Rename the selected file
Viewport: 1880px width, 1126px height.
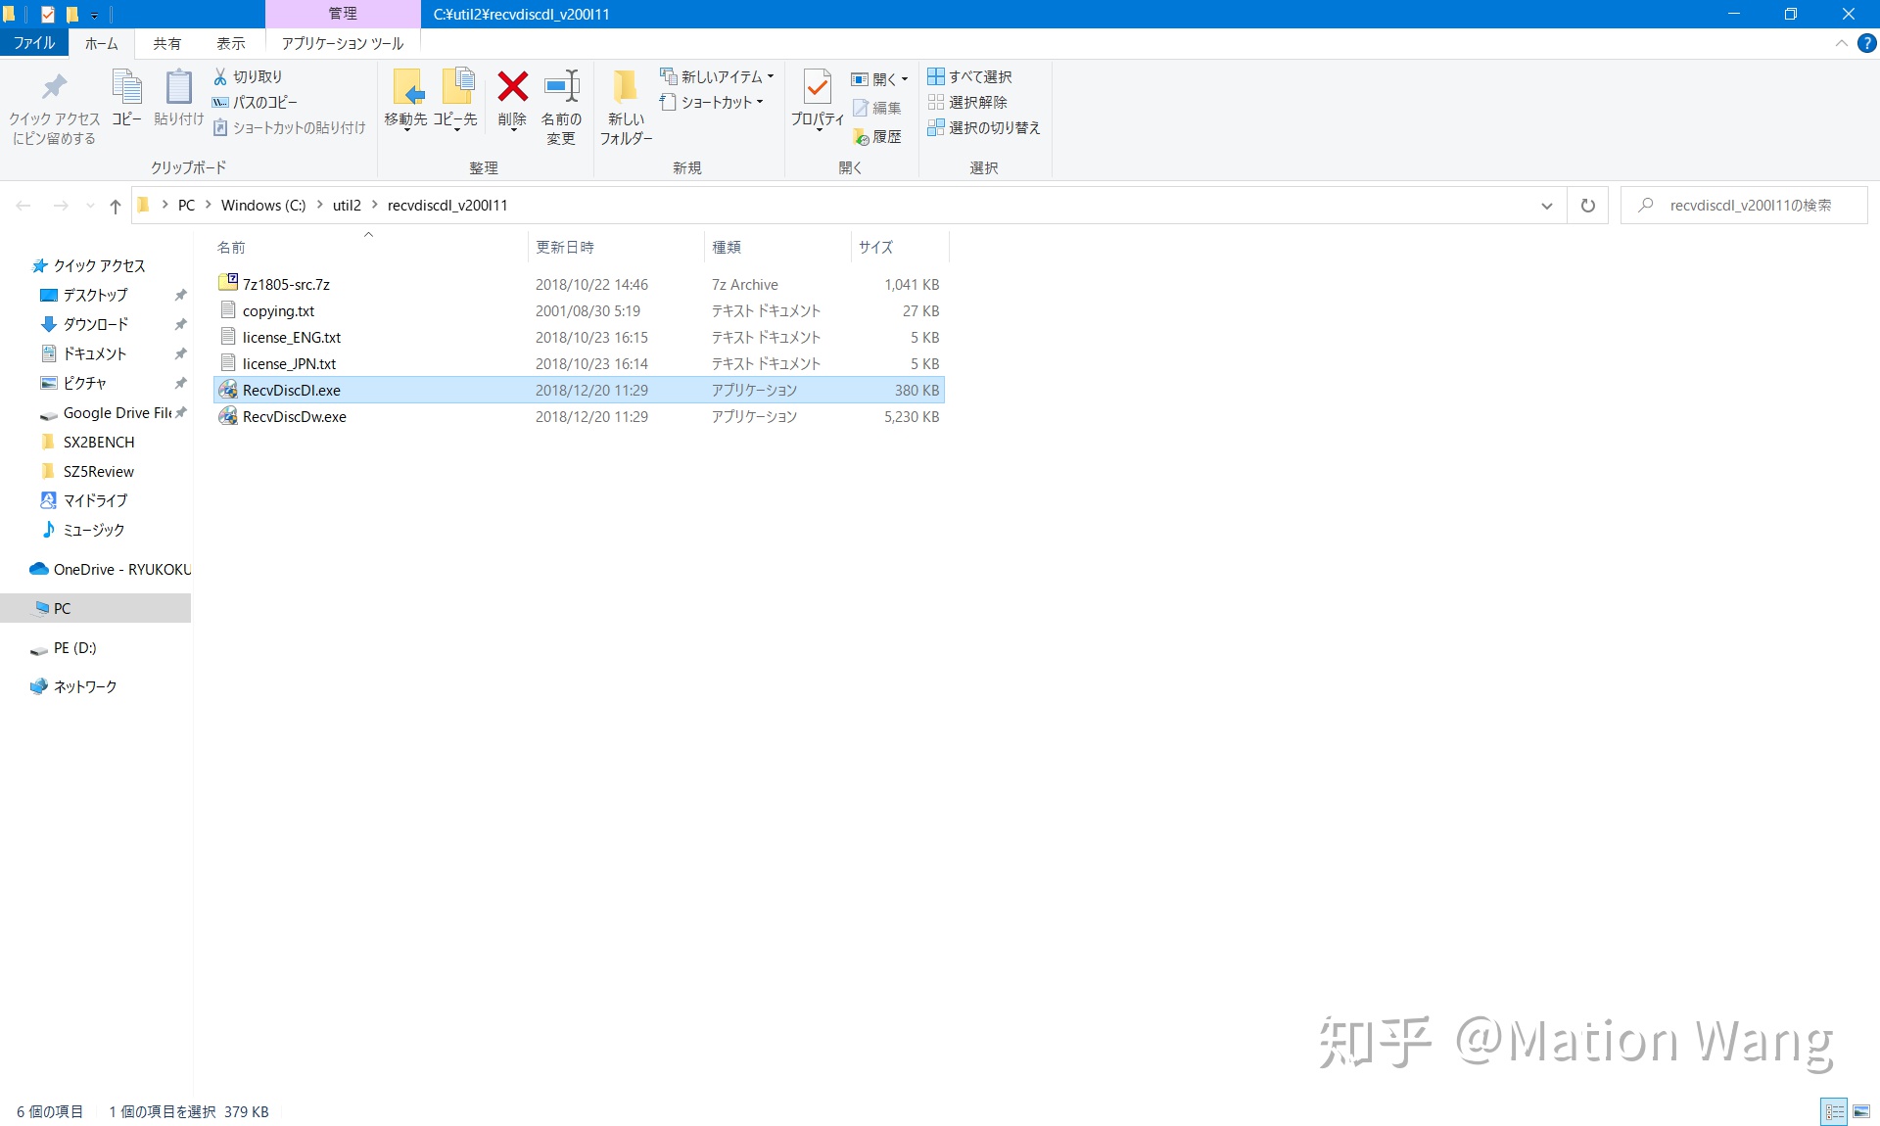pyautogui.click(x=561, y=108)
